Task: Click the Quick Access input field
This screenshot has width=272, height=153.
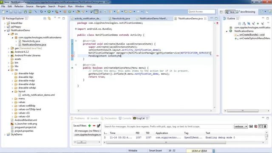Action: (201, 11)
